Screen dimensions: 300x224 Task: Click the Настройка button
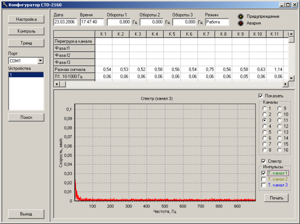click(x=27, y=20)
